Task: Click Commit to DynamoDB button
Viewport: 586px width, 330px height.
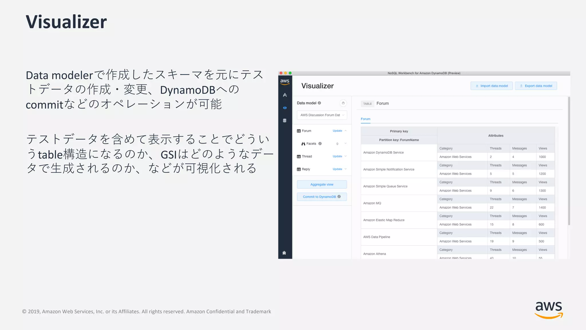Action: [x=322, y=197]
